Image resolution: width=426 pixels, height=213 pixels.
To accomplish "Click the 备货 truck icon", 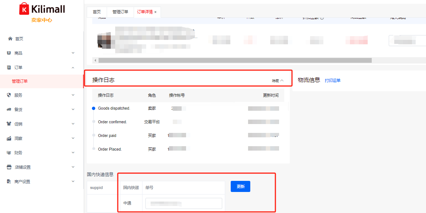I will tap(9, 110).
